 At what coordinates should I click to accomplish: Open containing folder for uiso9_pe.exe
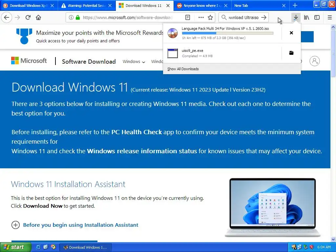pyautogui.click(x=291, y=53)
